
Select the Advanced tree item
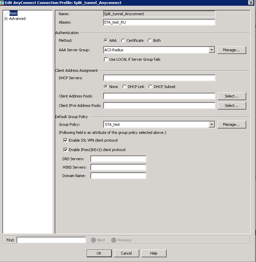point(17,19)
